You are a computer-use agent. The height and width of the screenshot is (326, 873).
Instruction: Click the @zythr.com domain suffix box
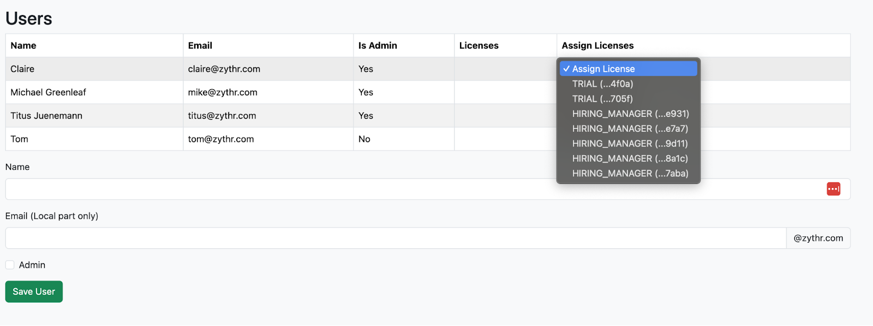(x=818, y=238)
